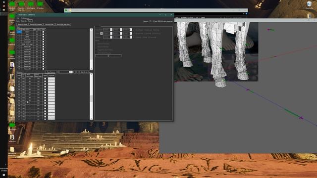Toggle the checkbox beside the Scale label

coord(102,33)
